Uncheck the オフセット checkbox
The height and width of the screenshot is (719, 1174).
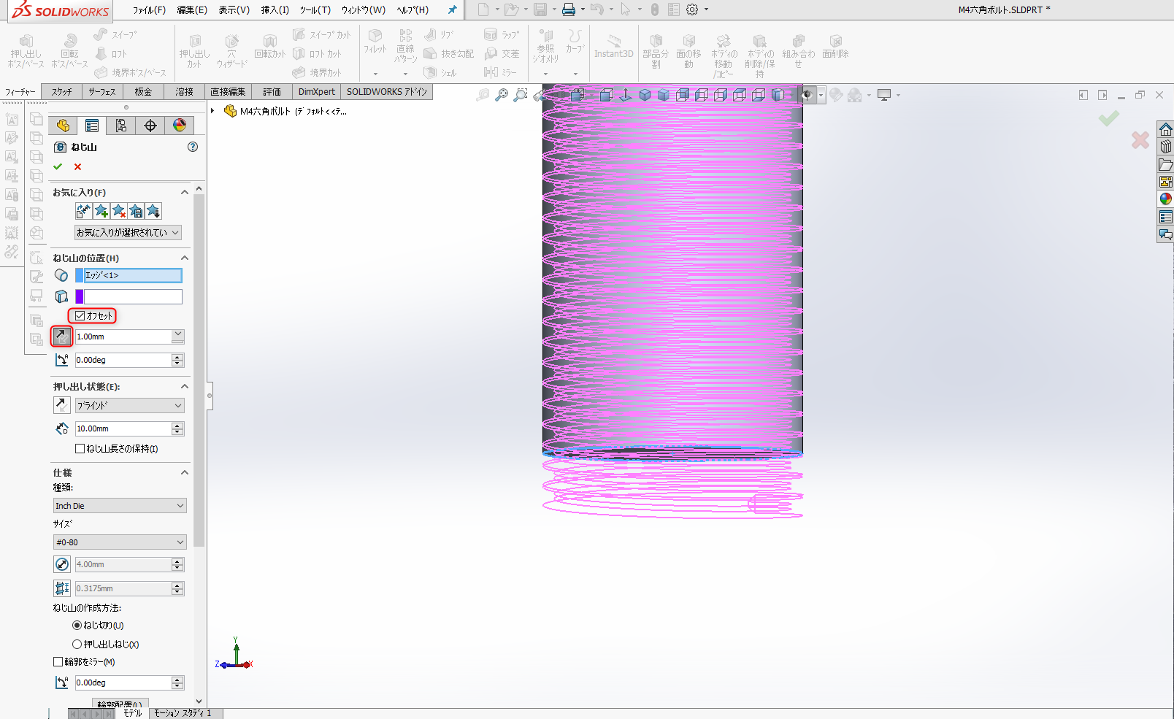tap(80, 315)
